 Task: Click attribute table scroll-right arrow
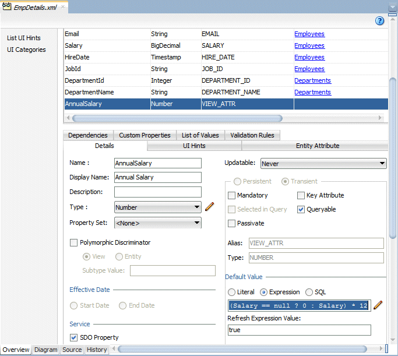[380, 118]
